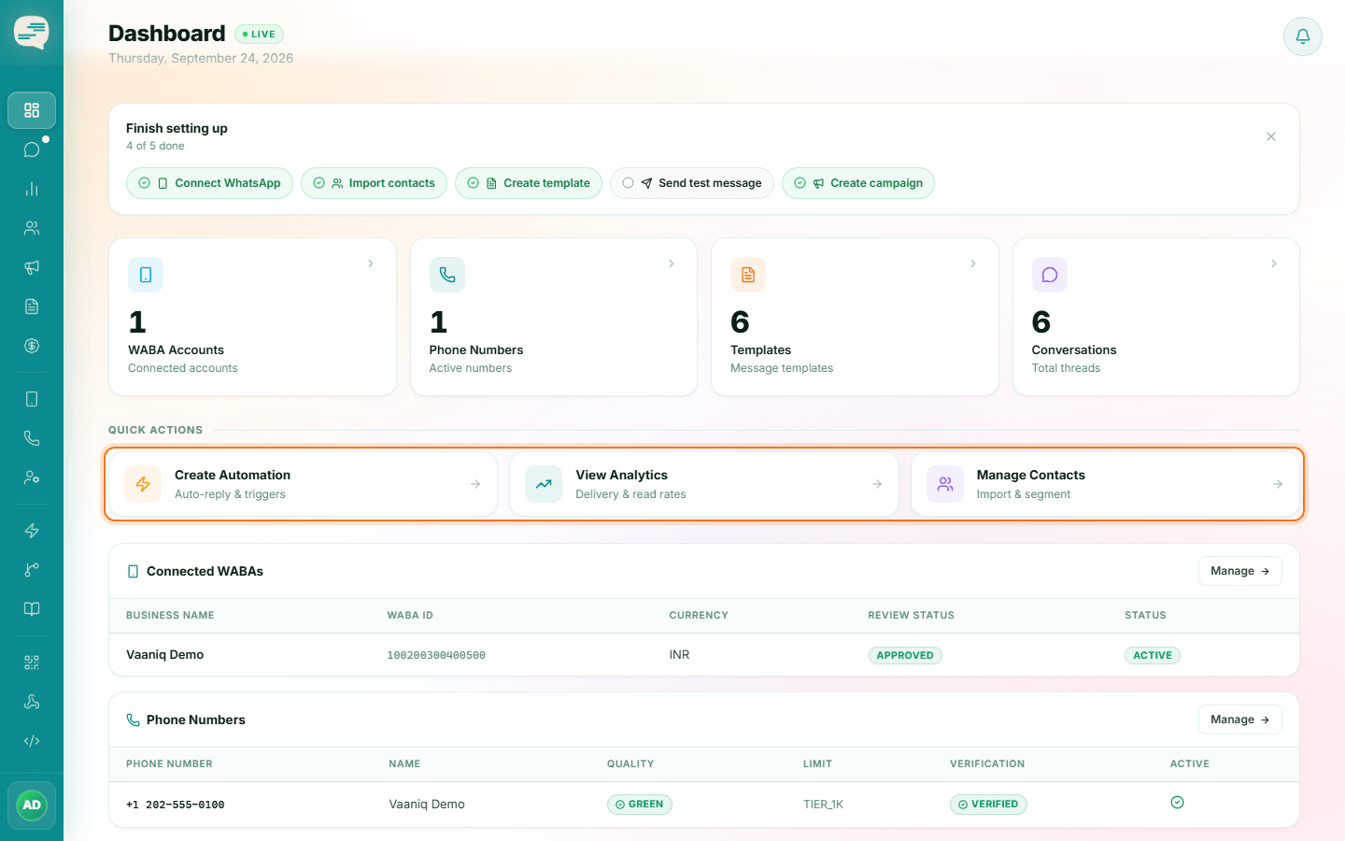Click the phone number +1 202-555-0100
This screenshot has height=841, width=1345.
pos(176,805)
